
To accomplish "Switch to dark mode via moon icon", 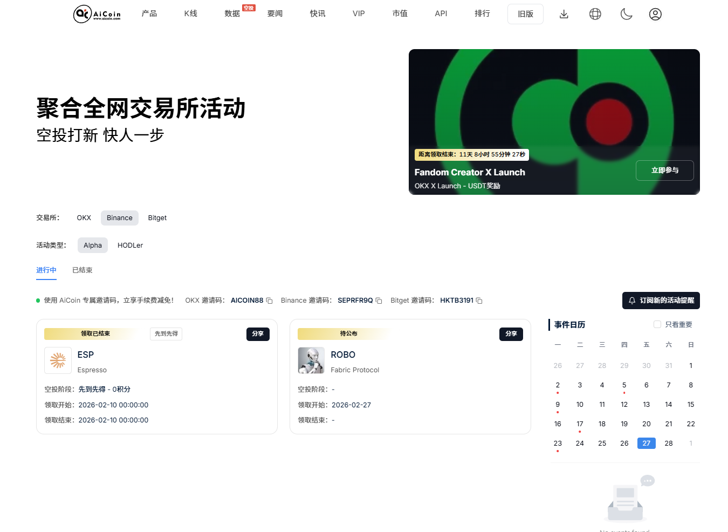I will pos(626,14).
